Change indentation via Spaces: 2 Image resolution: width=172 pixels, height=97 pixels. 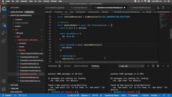[85, 95]
